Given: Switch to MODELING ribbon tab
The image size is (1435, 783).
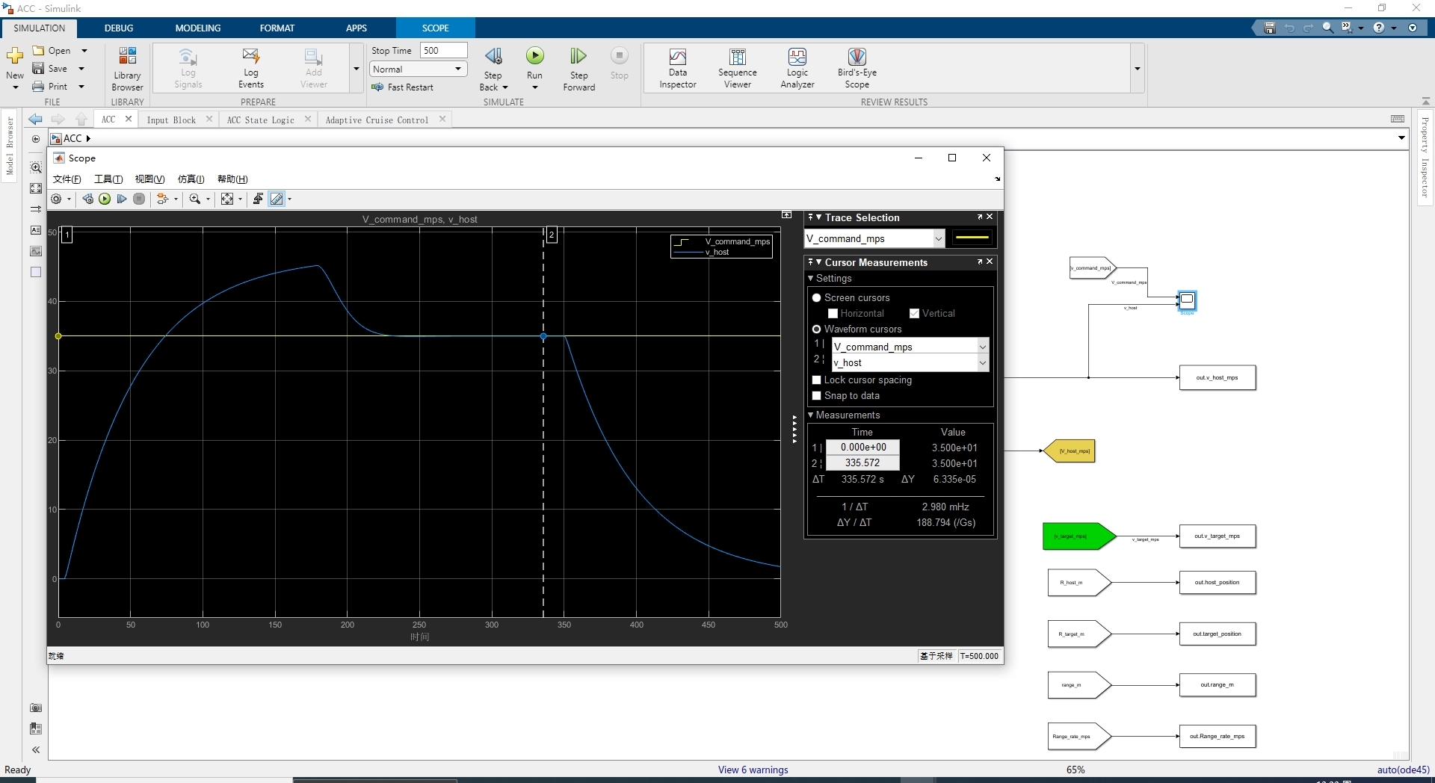Looking at the screenshot, I should pyautogui.click(x=198, y=28).
